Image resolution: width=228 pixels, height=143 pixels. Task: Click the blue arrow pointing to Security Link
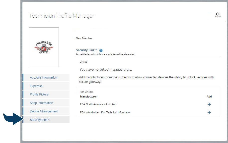(12, 118)
